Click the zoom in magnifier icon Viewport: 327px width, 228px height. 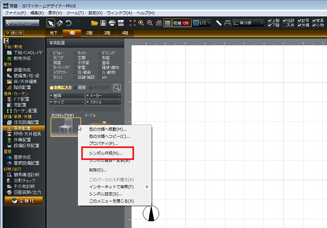(141, 23)
